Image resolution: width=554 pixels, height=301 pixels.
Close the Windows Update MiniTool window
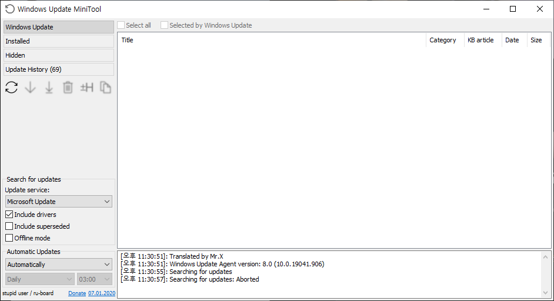(x=540, y=9)
